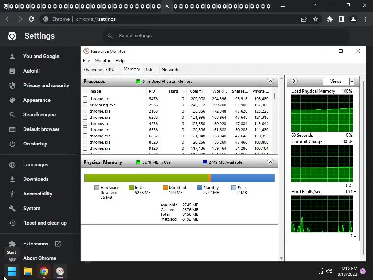The height and width of the screenshot is (280, 373).
Task: Check chrome.exe PID 8820 checkbox
Action: point(85,142)
